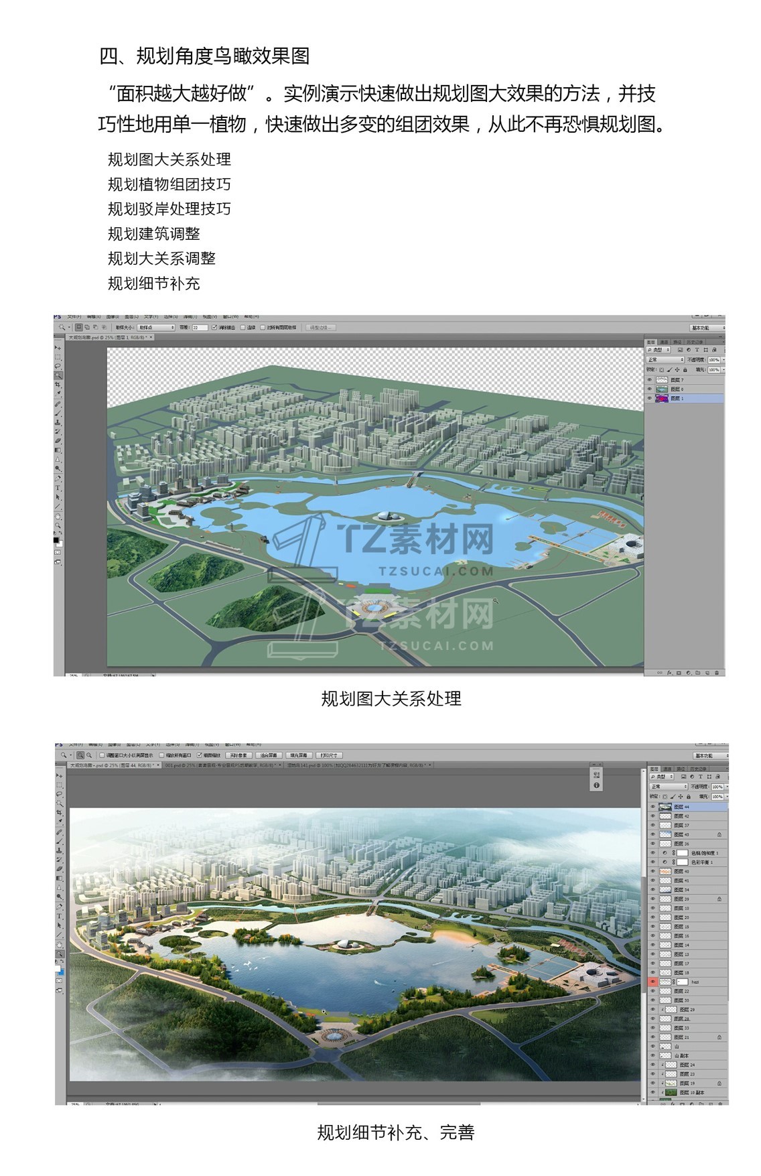Image resolution: width=761 pixels, height=1176 pixels.
Task: Toggle 细微缩放 checkbox in lower Photoshop
Action: 199,755
